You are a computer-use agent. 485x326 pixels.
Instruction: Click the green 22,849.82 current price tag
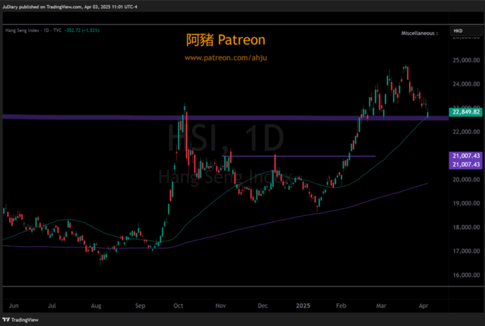coord(466,112)
